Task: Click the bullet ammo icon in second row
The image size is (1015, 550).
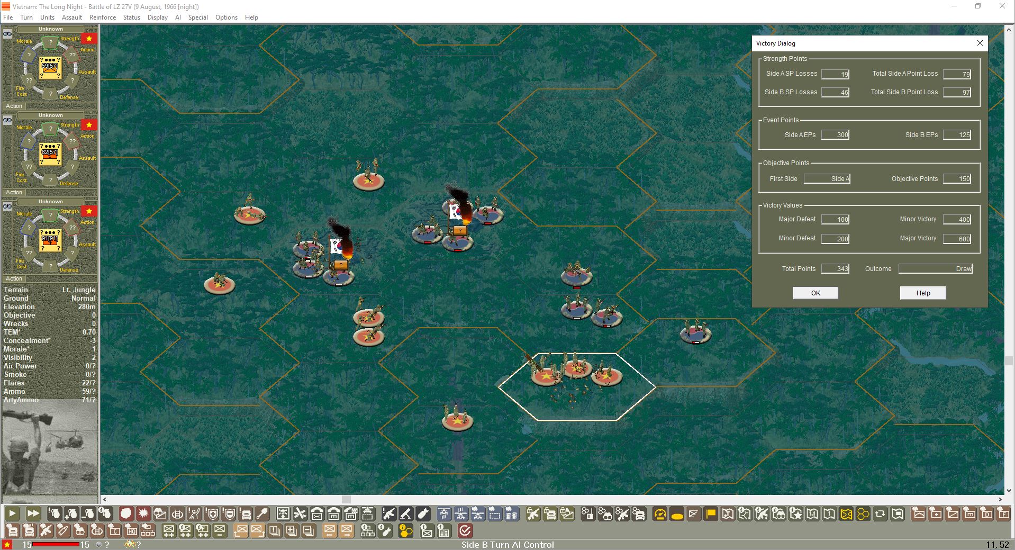Action: pyautogui.click(x=62, y=530)
